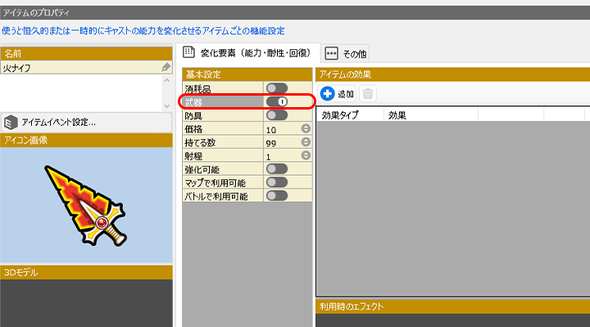This screenshot has width=590, height=327.
Task: Click the 価格 value stepper
Action: (x=306, y=129)
